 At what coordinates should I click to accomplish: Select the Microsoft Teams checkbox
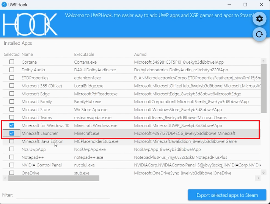click(12, 117)
